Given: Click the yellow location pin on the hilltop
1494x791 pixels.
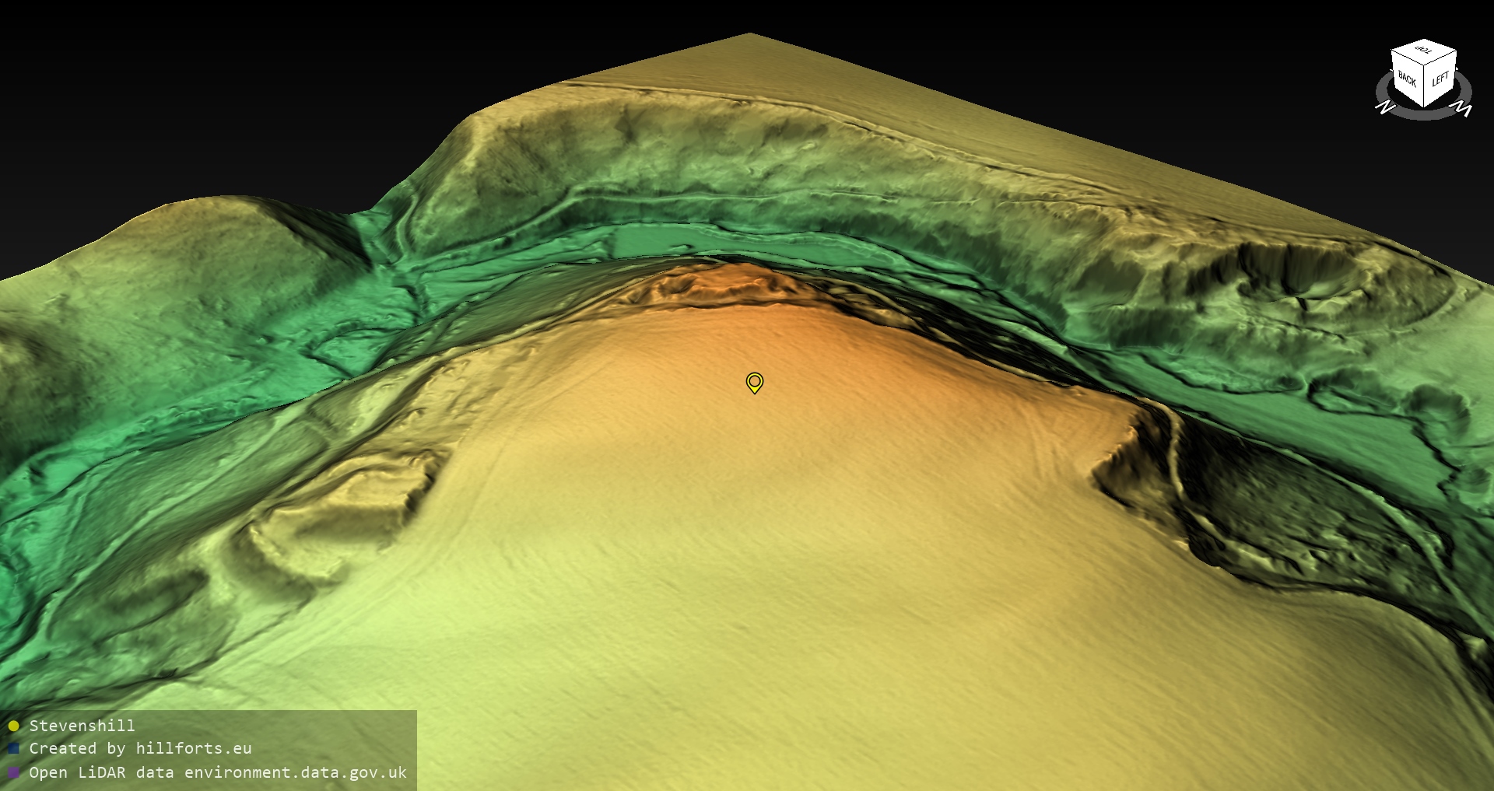Looking at the screenshot, I should tap(754, 382).
